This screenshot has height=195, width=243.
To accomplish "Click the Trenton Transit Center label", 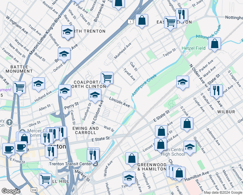I will 70,164.
